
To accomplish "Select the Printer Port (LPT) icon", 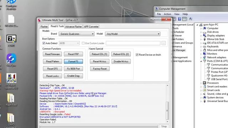I will coord(208,72).
